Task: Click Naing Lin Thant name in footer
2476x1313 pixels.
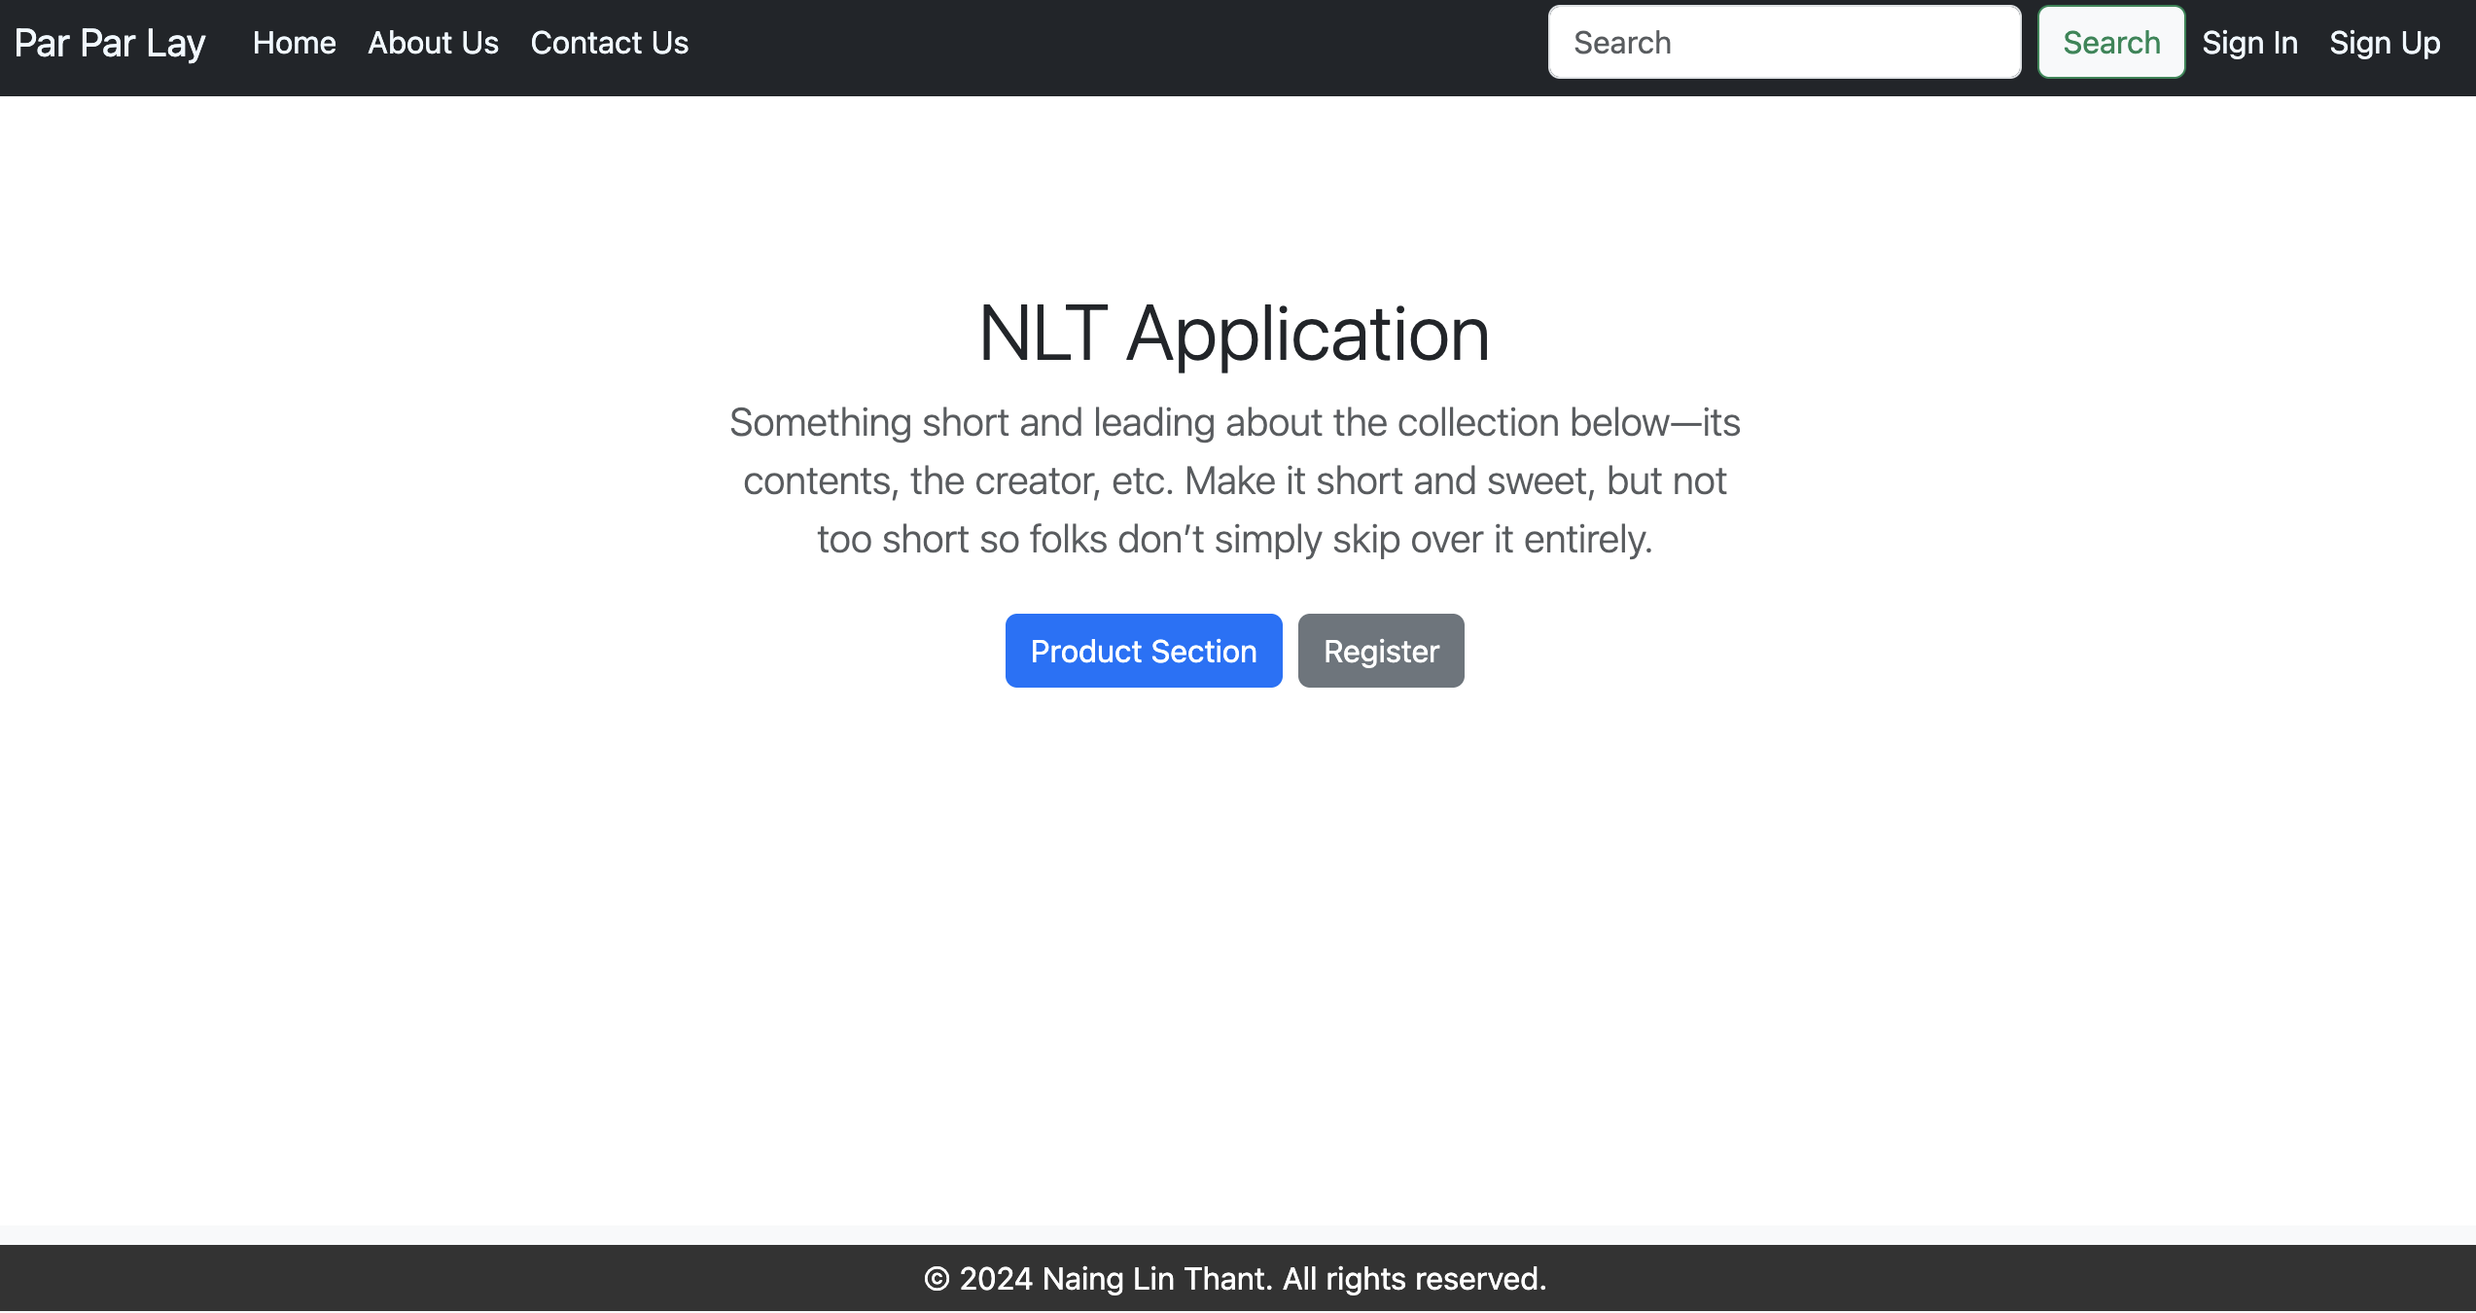Action: click(1156, 1279)
